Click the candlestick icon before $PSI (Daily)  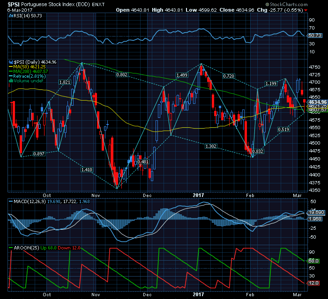click(x=11, y=62)
